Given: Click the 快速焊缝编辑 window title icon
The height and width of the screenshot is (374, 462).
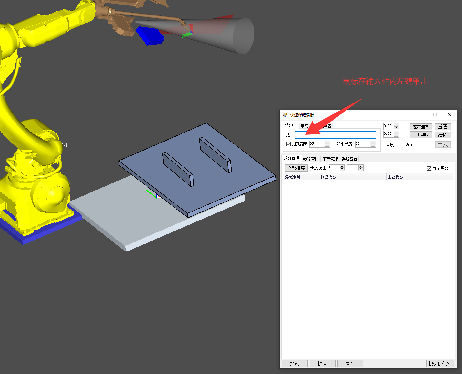Looking at the screenshot, I should (x=285, y=115).
